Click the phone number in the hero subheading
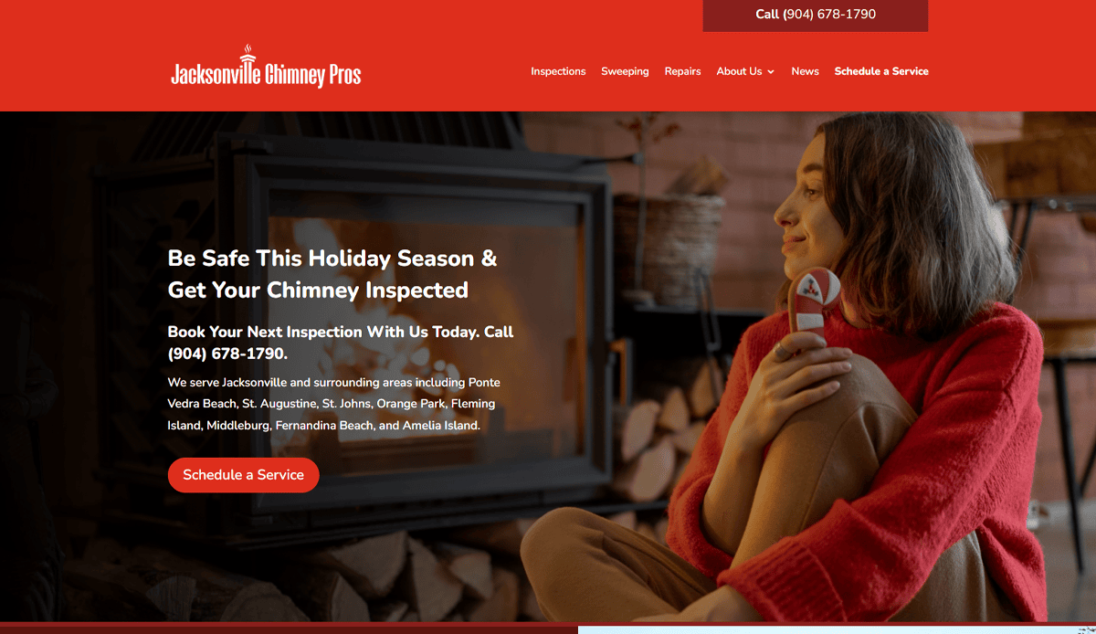The image size is (1096, 634). (x=227, y=354)
